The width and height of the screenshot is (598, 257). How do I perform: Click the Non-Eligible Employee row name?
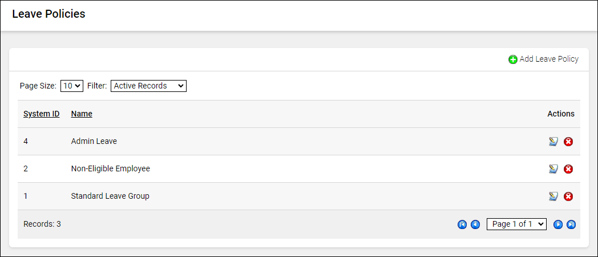click(x=110, y=168)
